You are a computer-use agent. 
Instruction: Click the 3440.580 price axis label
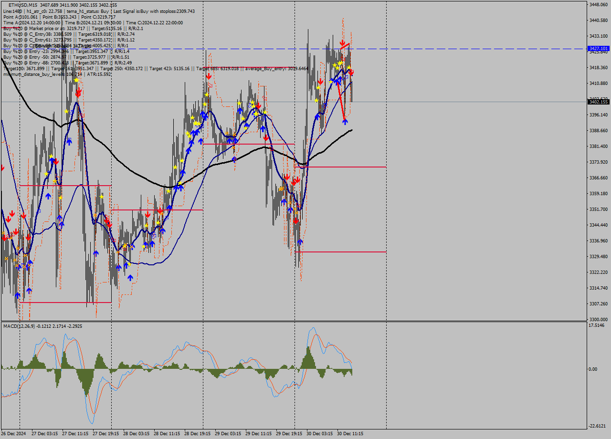coord(598,20)
